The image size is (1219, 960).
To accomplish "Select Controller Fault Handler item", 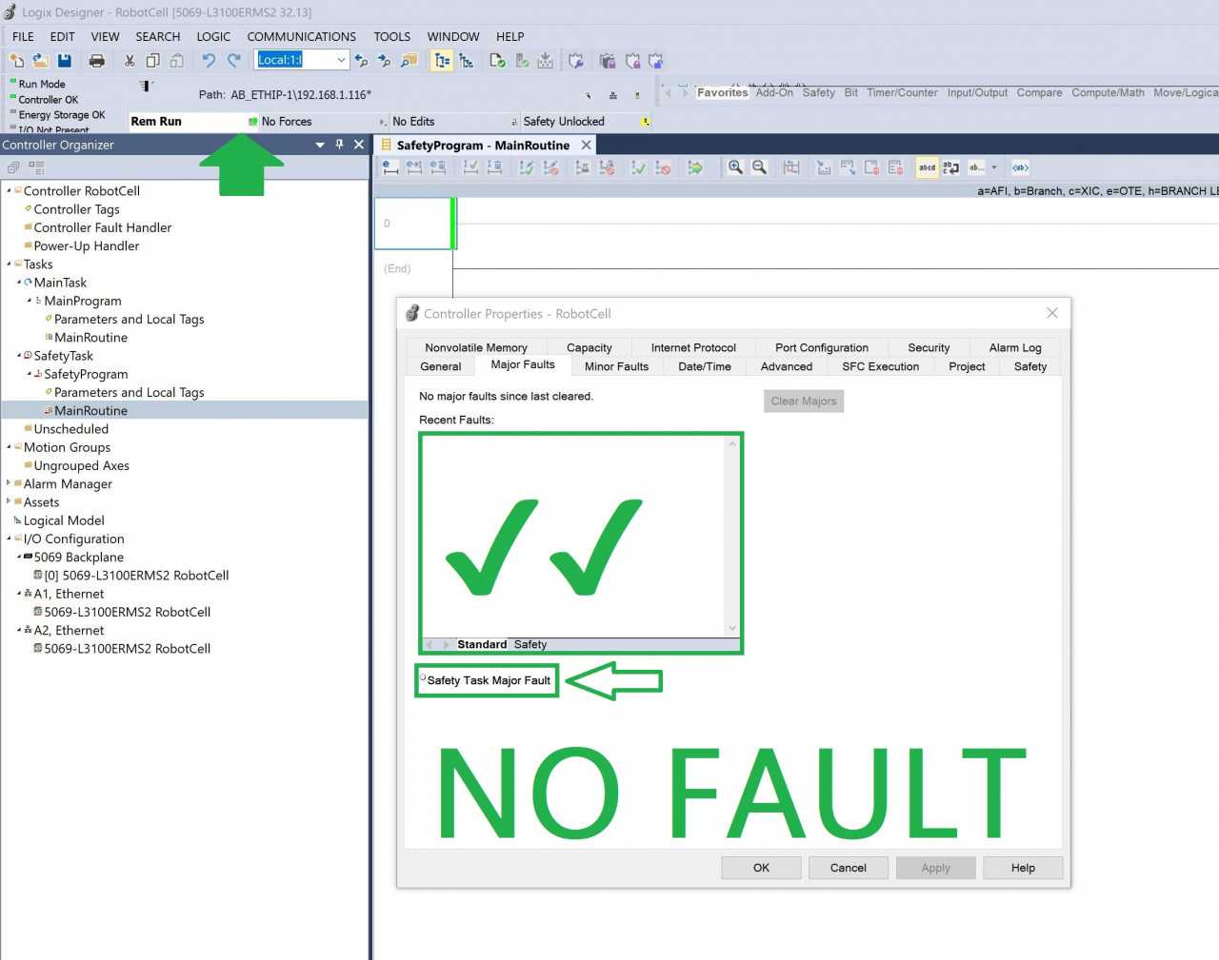I will point(103,227).
